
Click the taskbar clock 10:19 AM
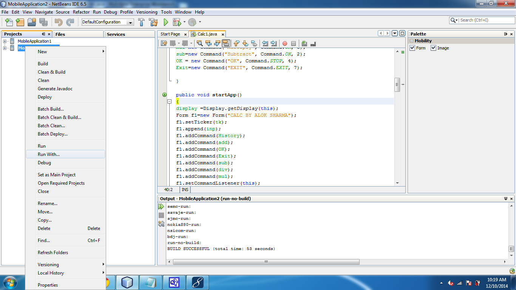497,280
